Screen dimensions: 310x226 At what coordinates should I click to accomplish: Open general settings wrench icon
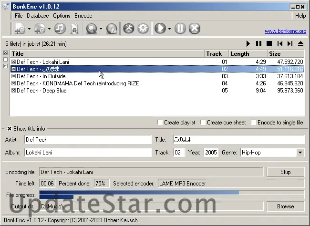tap(129, 29)
